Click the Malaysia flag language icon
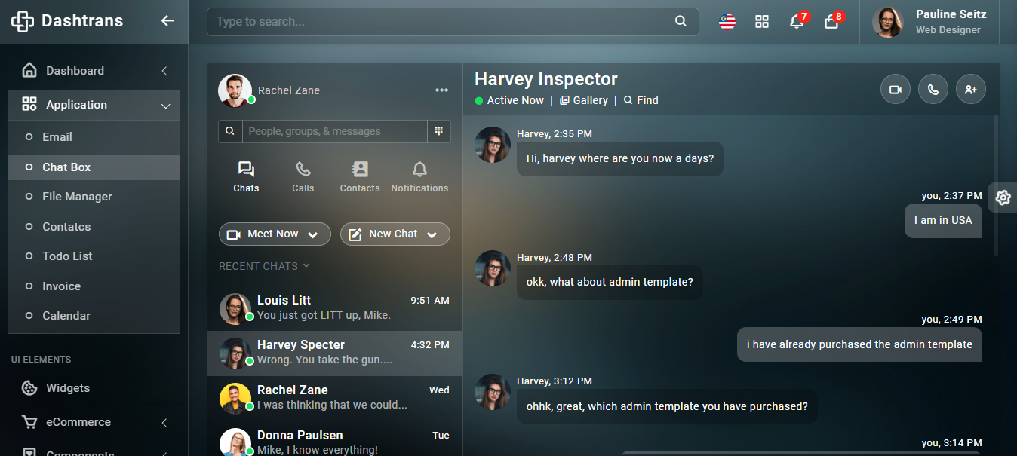Screen dimensions: 1017x456 (x=727, y=22)
